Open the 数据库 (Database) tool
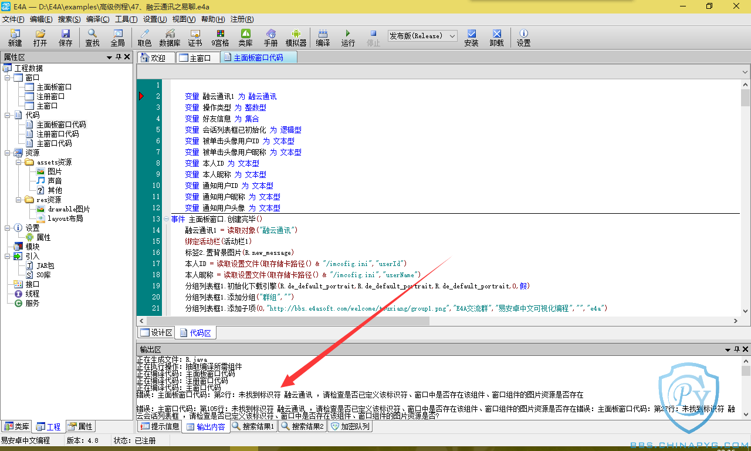 tap(170, 38)
